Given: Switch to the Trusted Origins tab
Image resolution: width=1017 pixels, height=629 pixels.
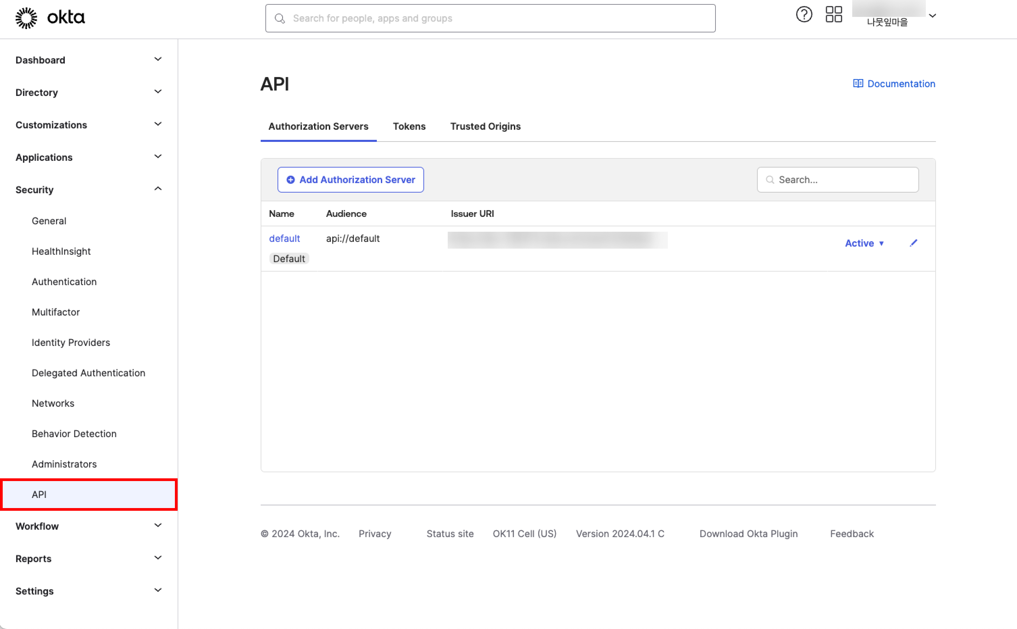Looking at the screenshot, I should (485, 126).
